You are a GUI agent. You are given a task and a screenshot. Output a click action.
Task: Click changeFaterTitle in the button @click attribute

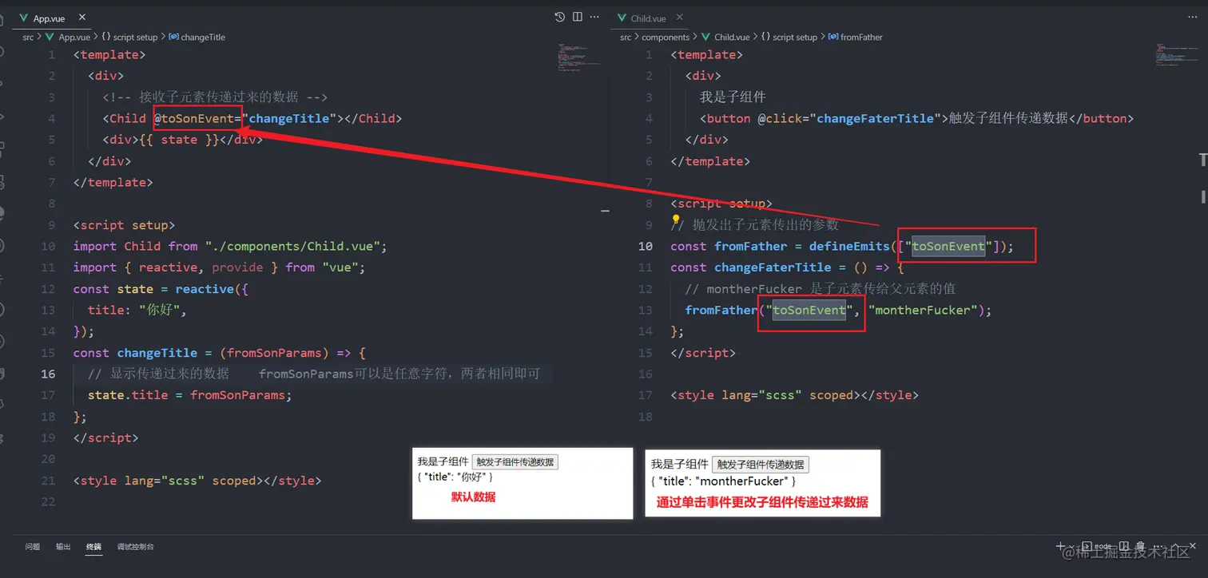click(875, 118)
